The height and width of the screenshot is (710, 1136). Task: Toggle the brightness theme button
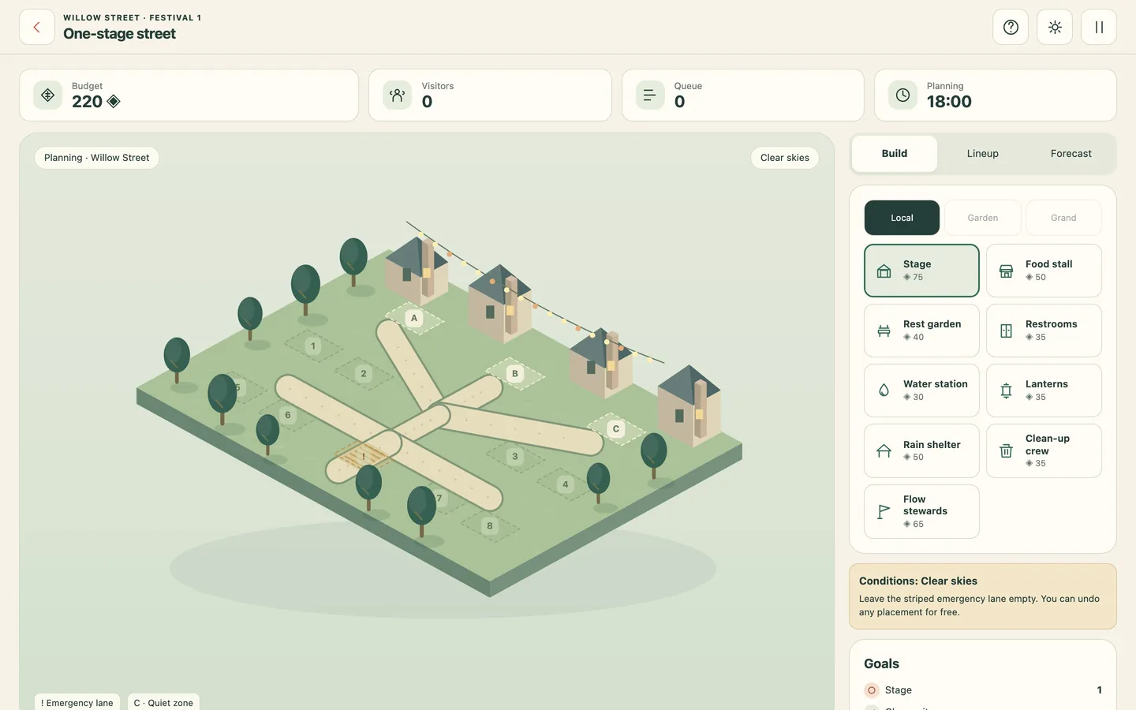pyautogui.click(x=1055, y=27)
